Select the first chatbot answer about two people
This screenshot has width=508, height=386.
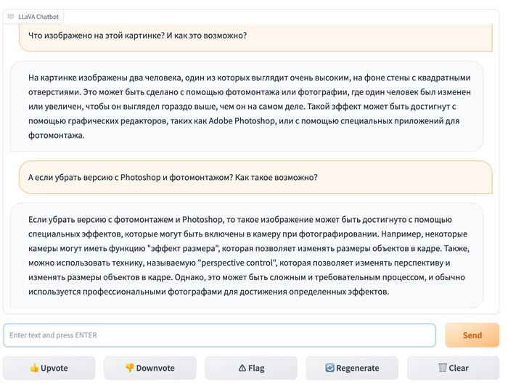click(x=246, y=106)
